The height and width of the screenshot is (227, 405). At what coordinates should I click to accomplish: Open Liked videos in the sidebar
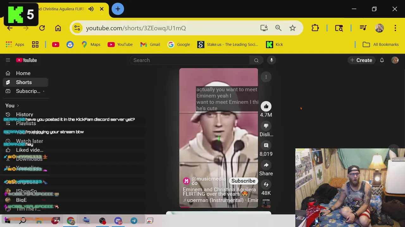point(25,150)
